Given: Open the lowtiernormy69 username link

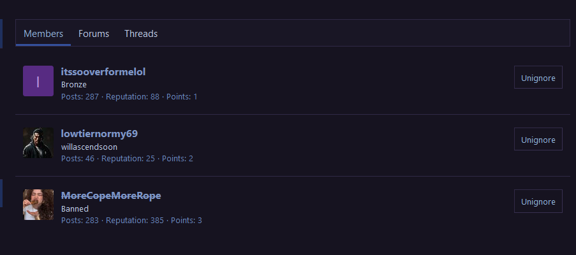Looking at the screenshot, I should [x=100, y=133].
